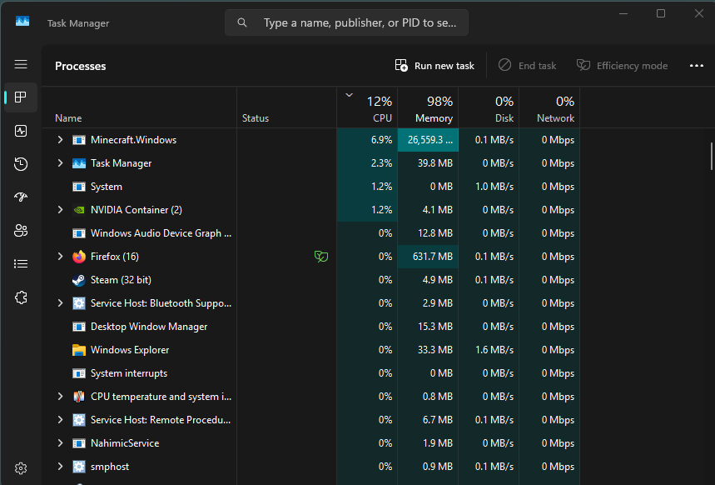
Task: Open the Startup apps sidebar icon
Action: [21, 197]
